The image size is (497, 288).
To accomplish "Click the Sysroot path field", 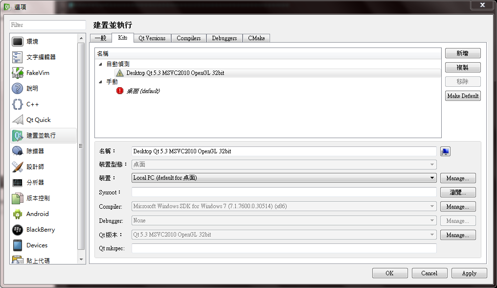I will point(284,192).
